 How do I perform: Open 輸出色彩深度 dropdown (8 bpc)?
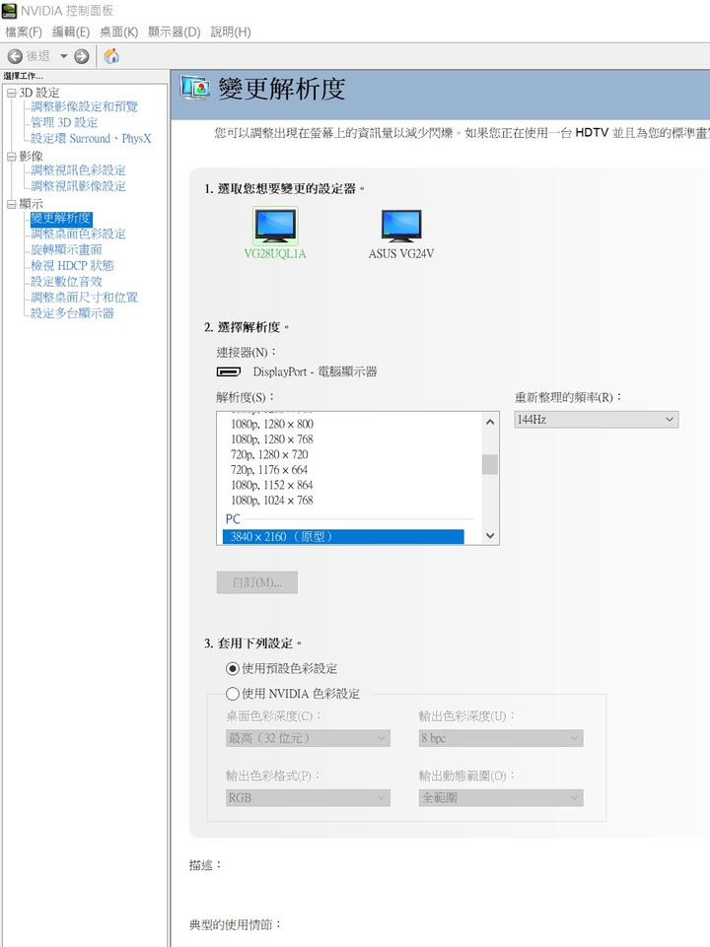pyautogui.click(x=501, y=738)
